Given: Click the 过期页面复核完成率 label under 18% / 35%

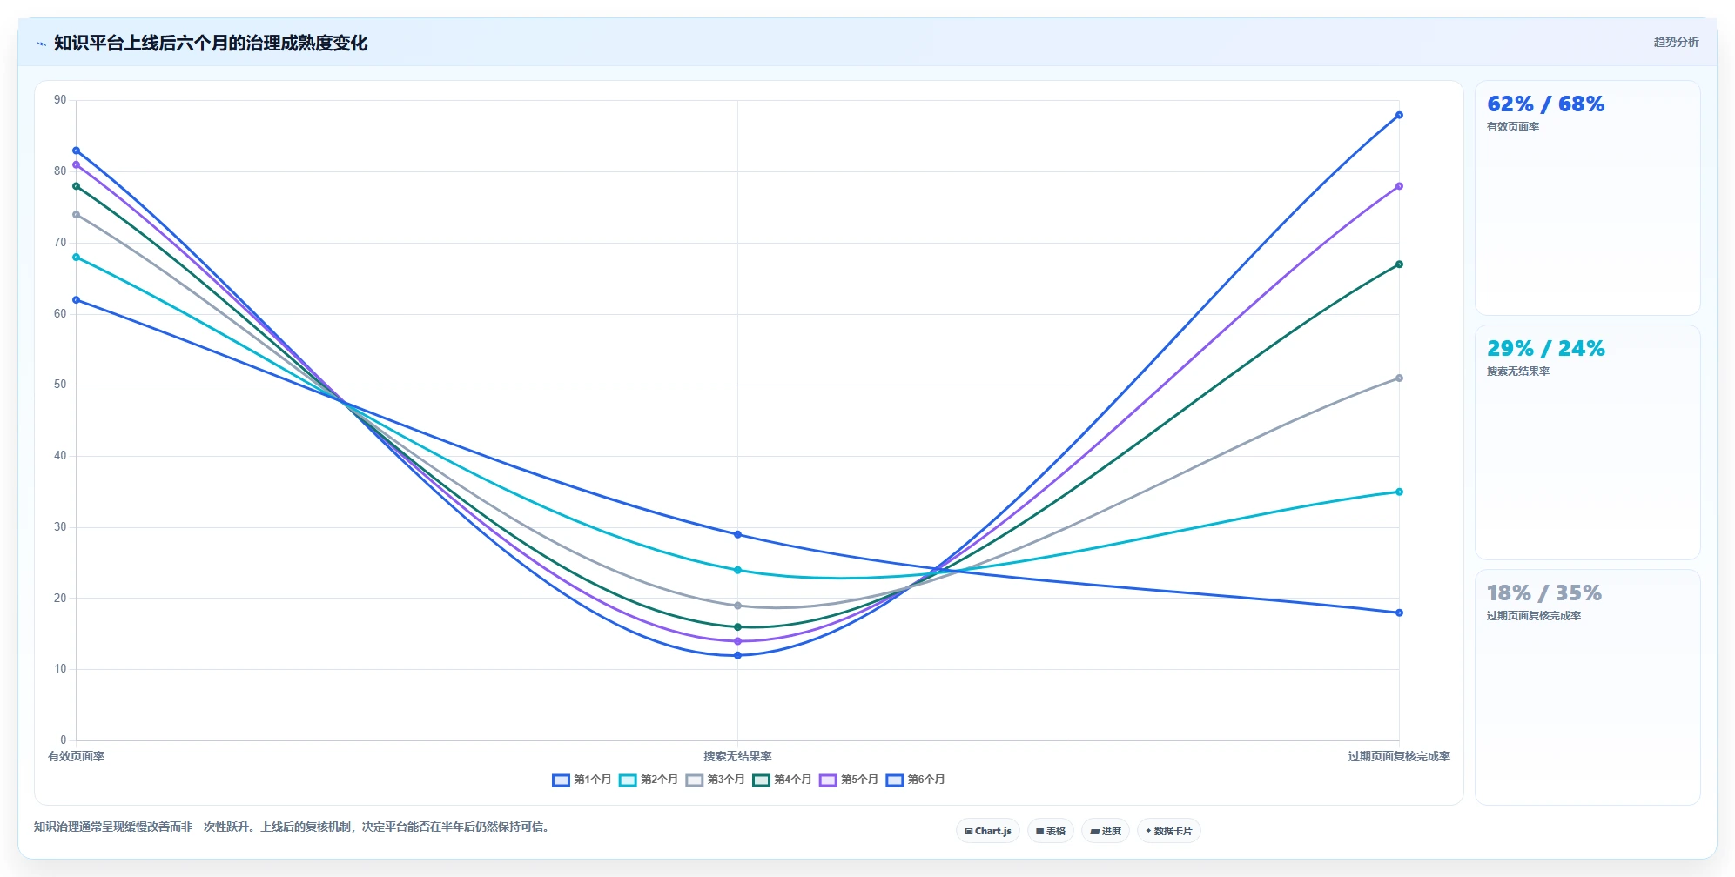Looking at the screenshot, I should 1533,616.
